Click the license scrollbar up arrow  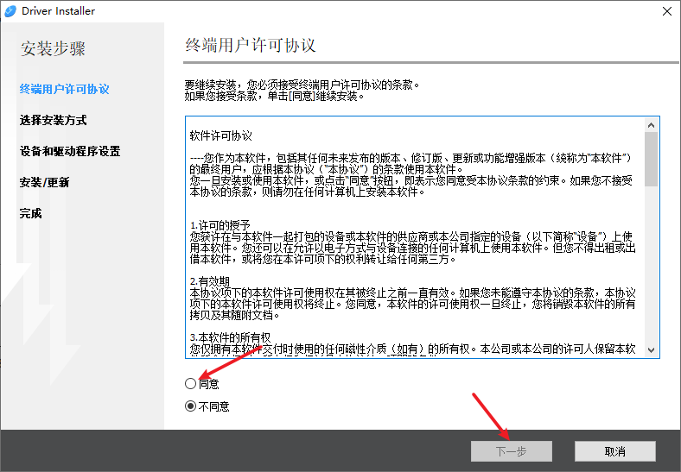652,123
